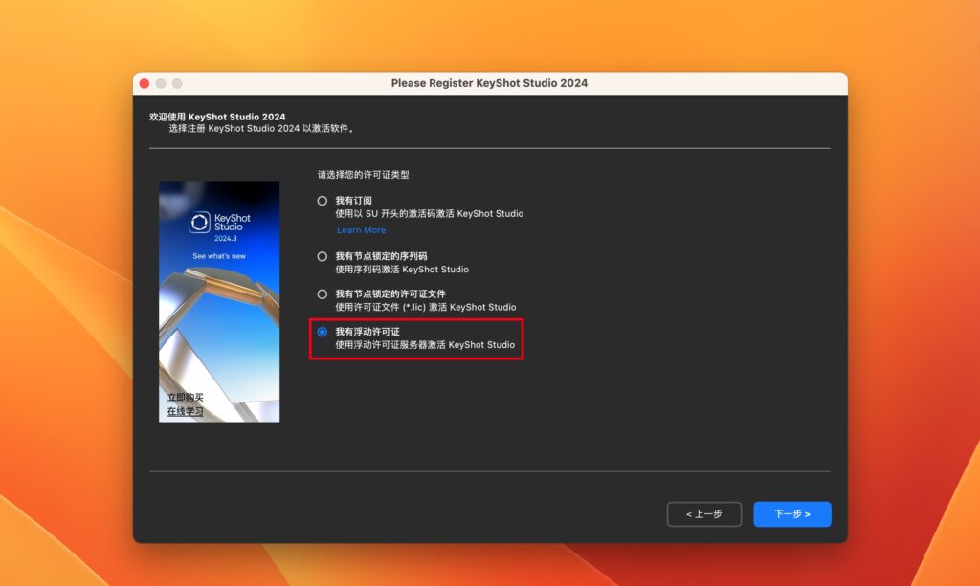Choose the 我有节点锁定的序列号 serial code option
The image size is (980, 586).
[x=321, y=256]
